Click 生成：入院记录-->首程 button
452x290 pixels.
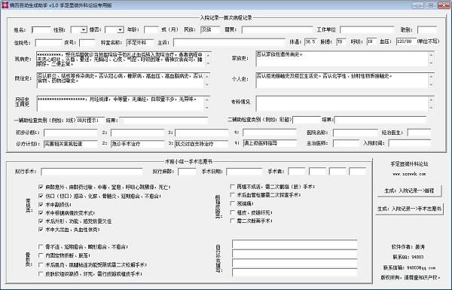(409, 191)
